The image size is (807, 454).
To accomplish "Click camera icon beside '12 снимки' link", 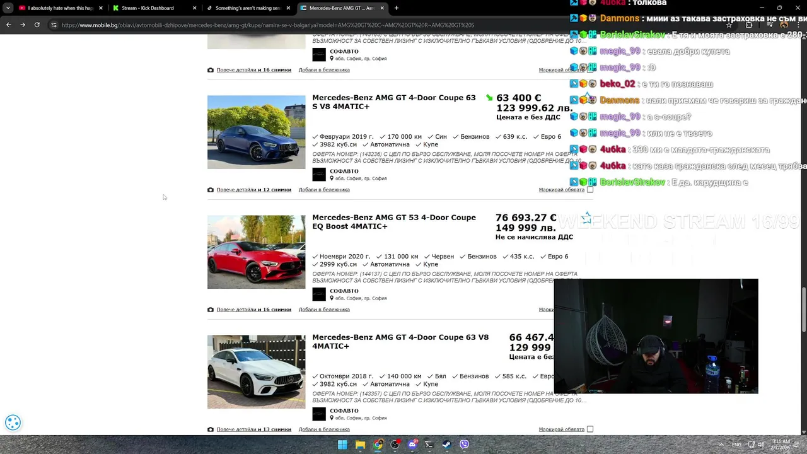I will (211, 190).
